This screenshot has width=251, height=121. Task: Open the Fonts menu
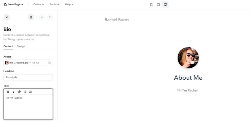pyautogui.click(x=55, y=4)
